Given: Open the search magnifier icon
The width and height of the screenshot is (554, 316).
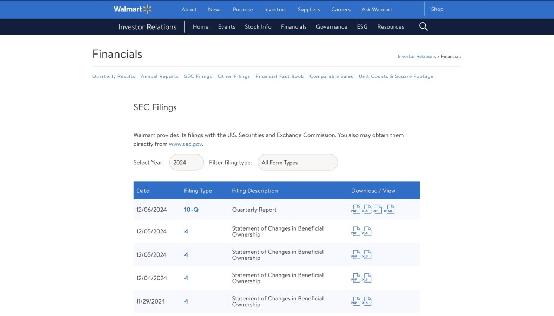Looking at the screenshot, I should click(x=424, y=26).
